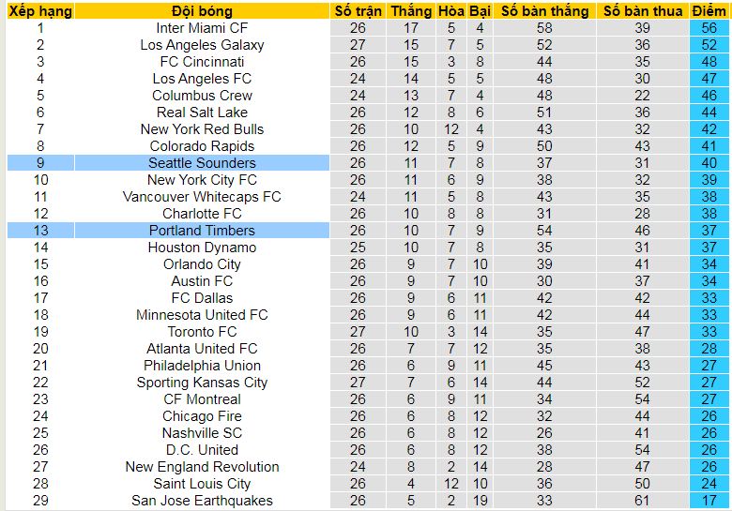Image resolution: width=732 pixels, height=511 pixels.
Task: Select the New England Revolution team name
Action: [202, 467]
